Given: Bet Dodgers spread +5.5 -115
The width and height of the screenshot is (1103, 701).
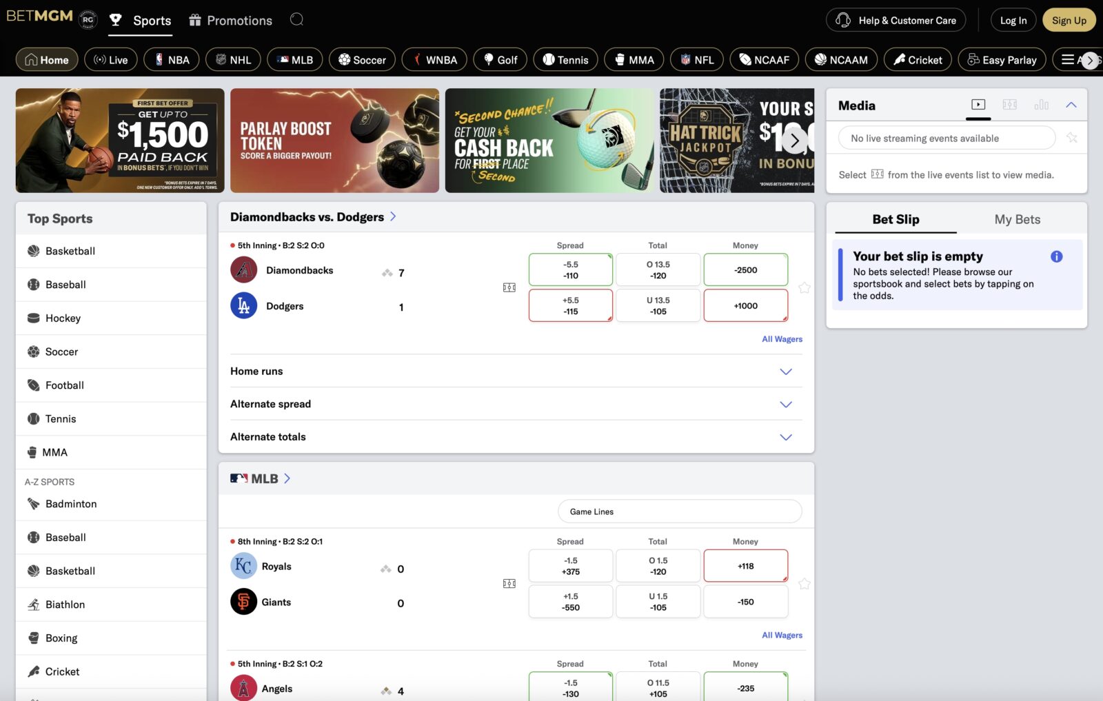Looking at the screenshot, I should click(570, 305).
